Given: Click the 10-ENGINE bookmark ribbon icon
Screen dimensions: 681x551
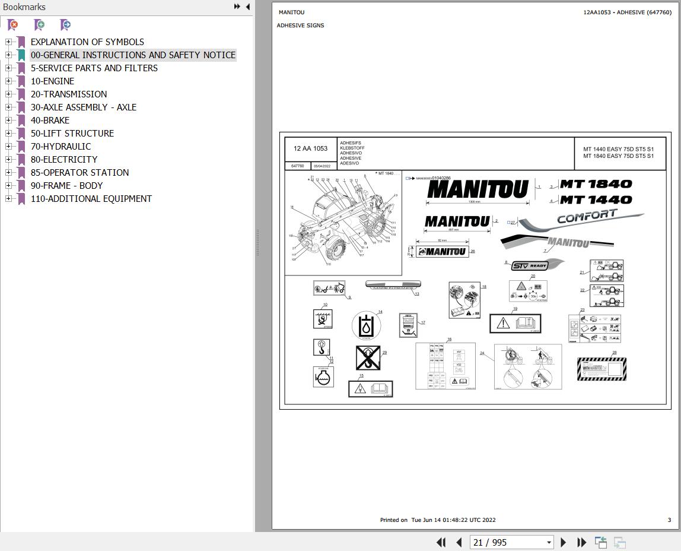Looking at the screenshot, I should tap(21, 81).
